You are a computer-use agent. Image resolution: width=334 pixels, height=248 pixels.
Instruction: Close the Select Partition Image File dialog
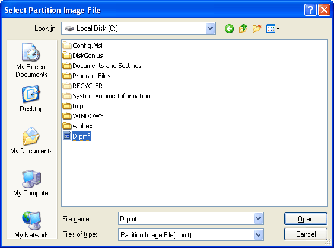[324, 10]
